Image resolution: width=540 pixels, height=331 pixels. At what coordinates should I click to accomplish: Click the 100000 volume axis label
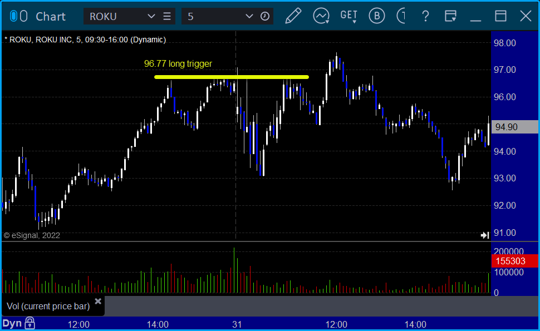click(x=509, y=272)
